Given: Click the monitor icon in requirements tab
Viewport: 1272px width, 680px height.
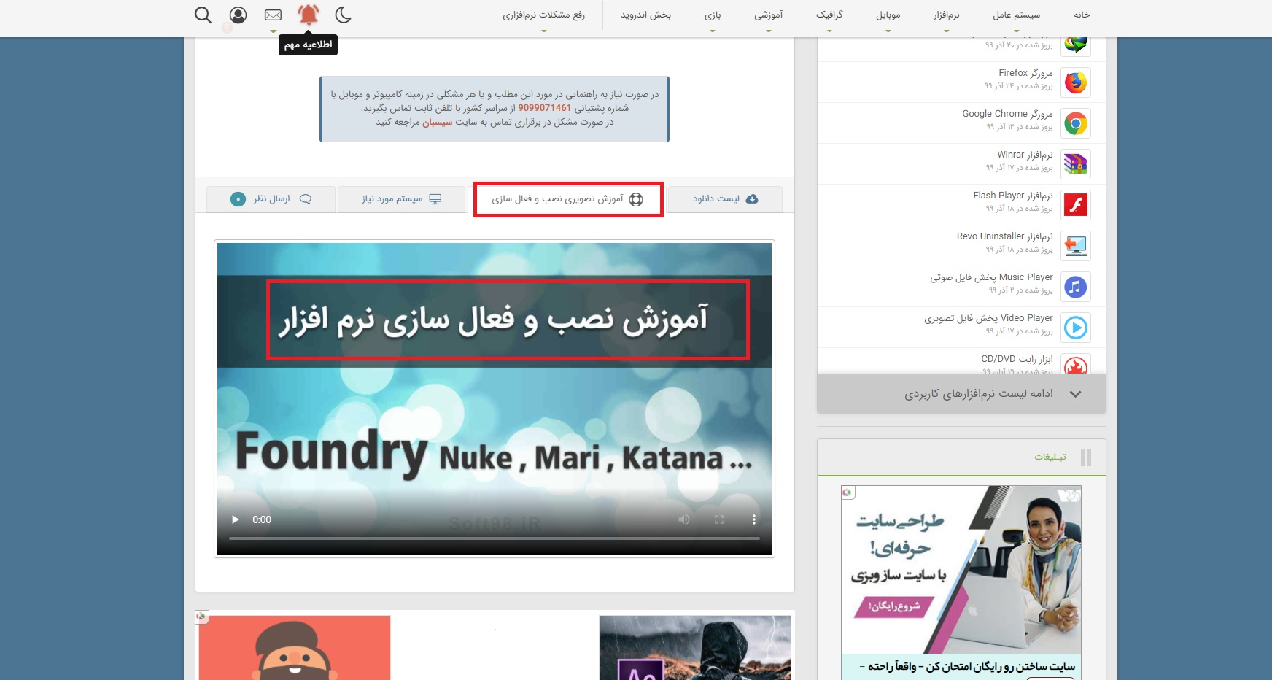Looking at the screenshot, I should tap(435, 198).
